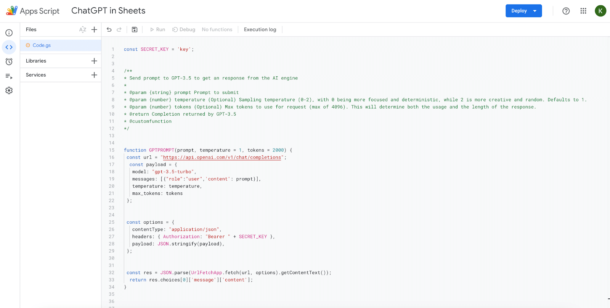
Task: Open the No functions dropdown
Action: click(217, 29)
